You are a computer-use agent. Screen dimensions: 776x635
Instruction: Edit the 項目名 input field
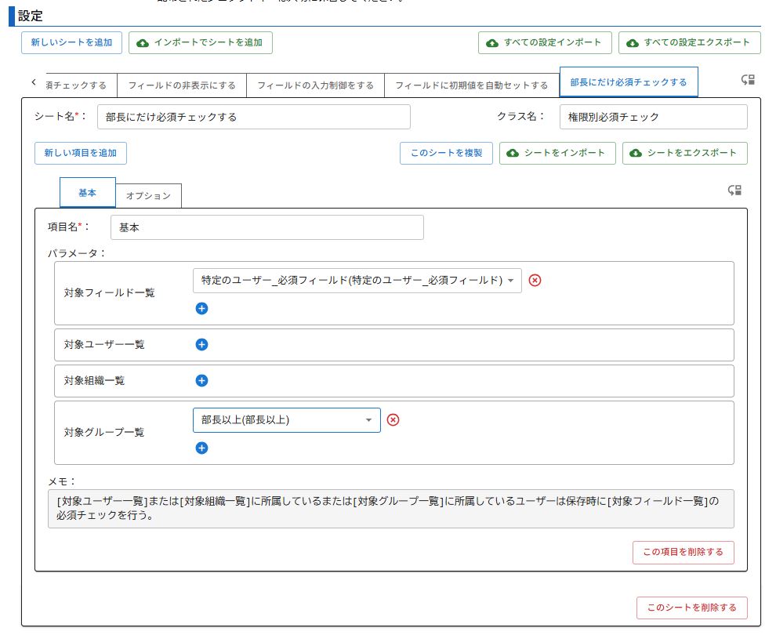pyautogui.click(x=267, y=227)
